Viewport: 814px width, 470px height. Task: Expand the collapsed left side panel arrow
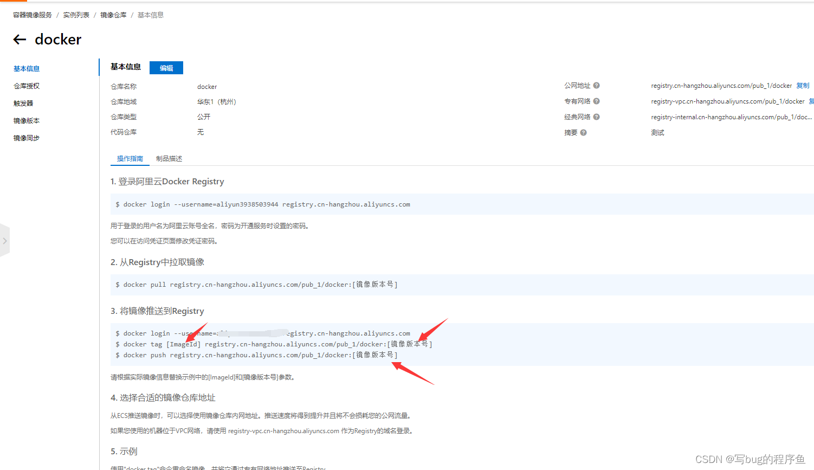tap(5, 241)
